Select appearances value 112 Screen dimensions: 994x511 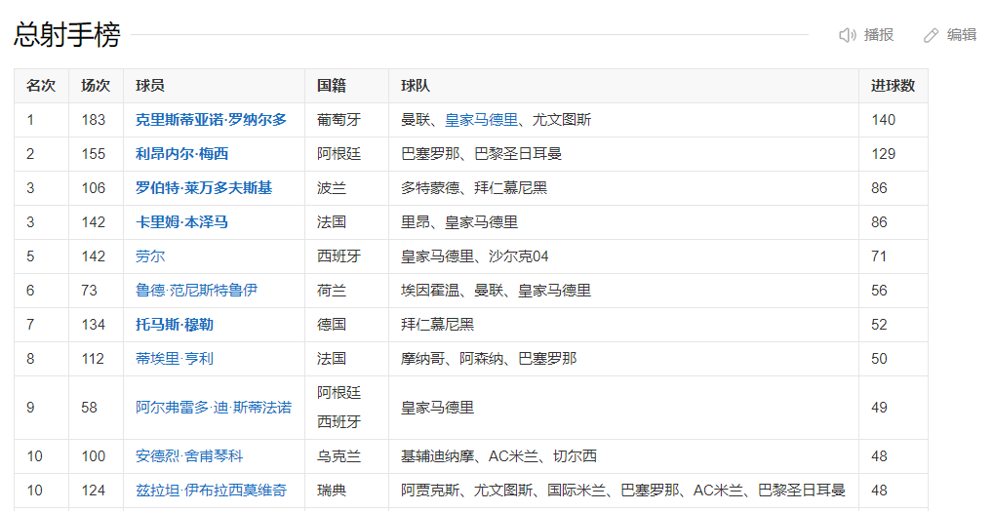pyautogui.click(x=93, y=359)
